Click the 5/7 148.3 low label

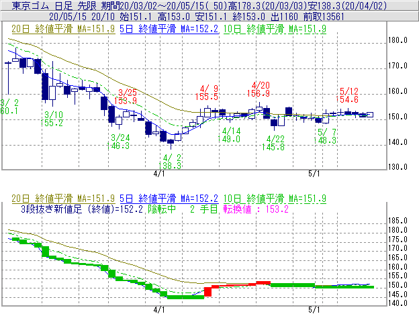(325, 136)
